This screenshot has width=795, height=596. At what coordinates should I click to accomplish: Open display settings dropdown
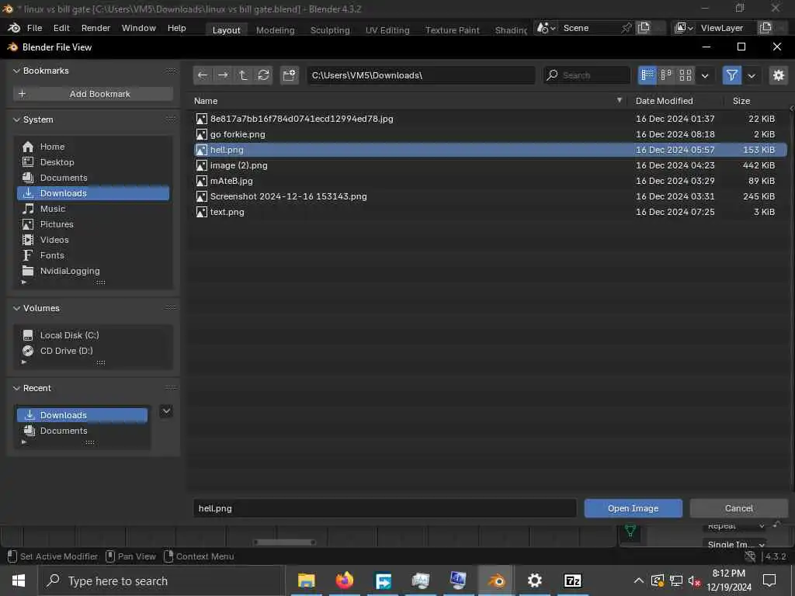coord(705,75)
